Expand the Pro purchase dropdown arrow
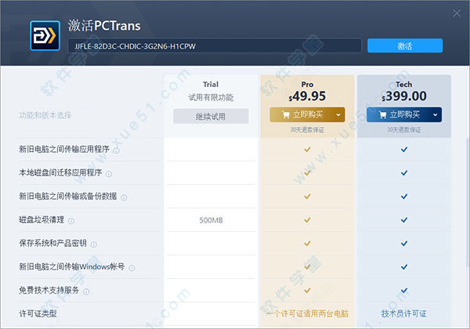This screenshot has height=329, width=470. point(338,115)
